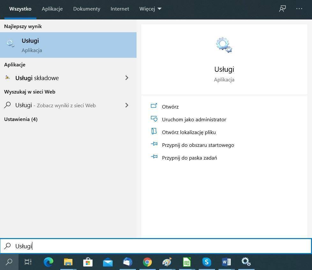Click "Przypnij do paska zadań"
Image resolution: width=312 pixels, height=270 pixels.
coord(189,157)
